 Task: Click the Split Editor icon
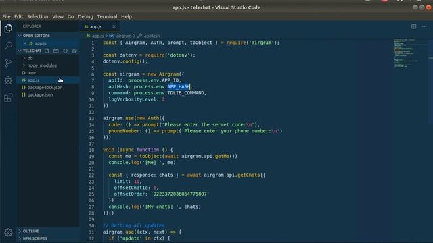pyautogui.click(x=413, y=26)
